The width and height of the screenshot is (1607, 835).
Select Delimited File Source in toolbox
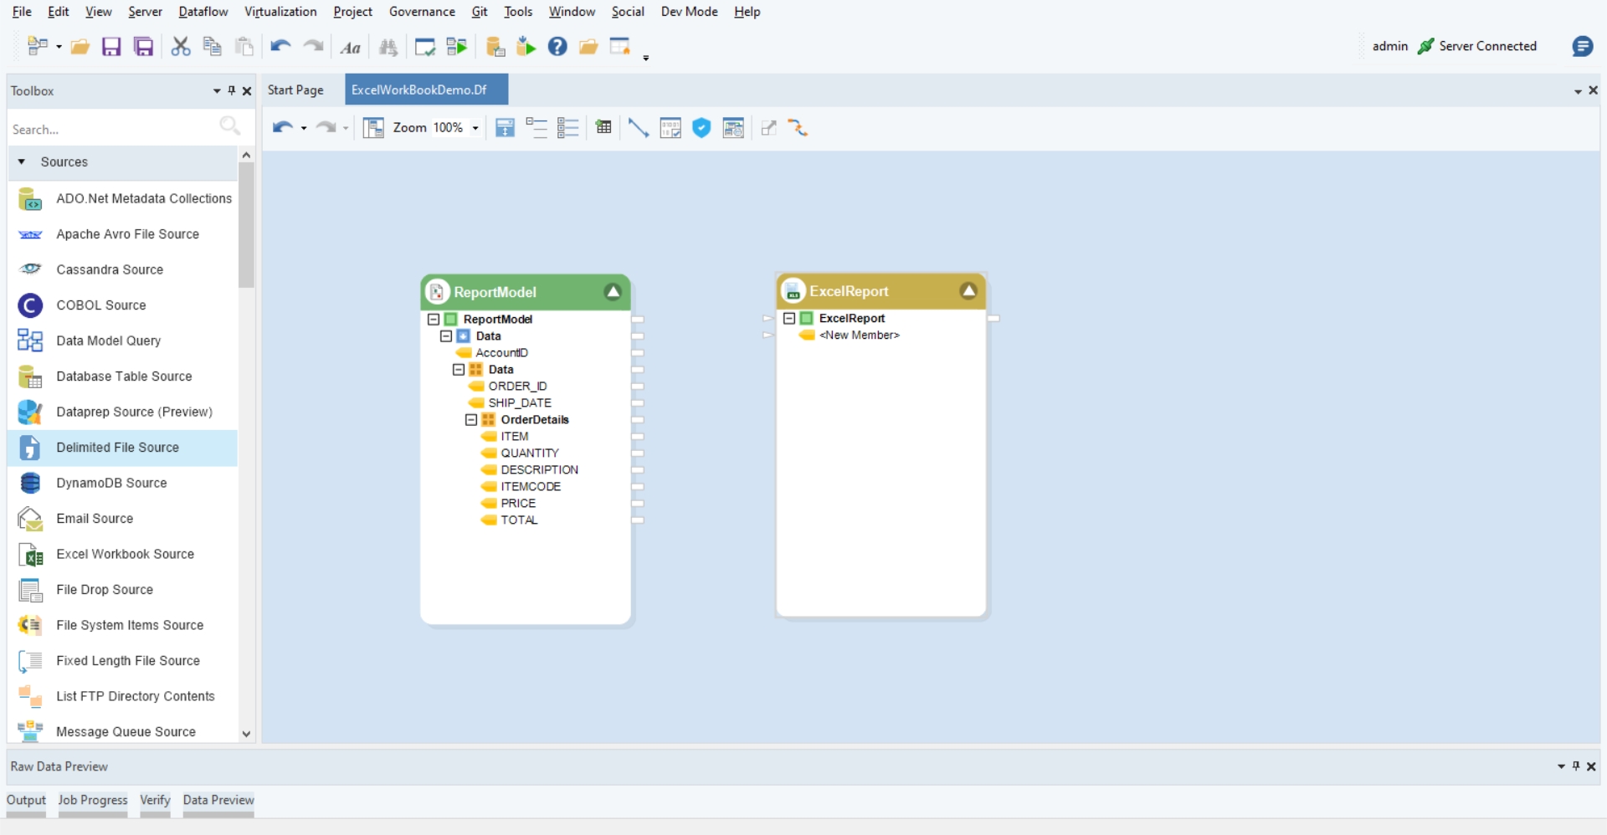pos(117,448)
